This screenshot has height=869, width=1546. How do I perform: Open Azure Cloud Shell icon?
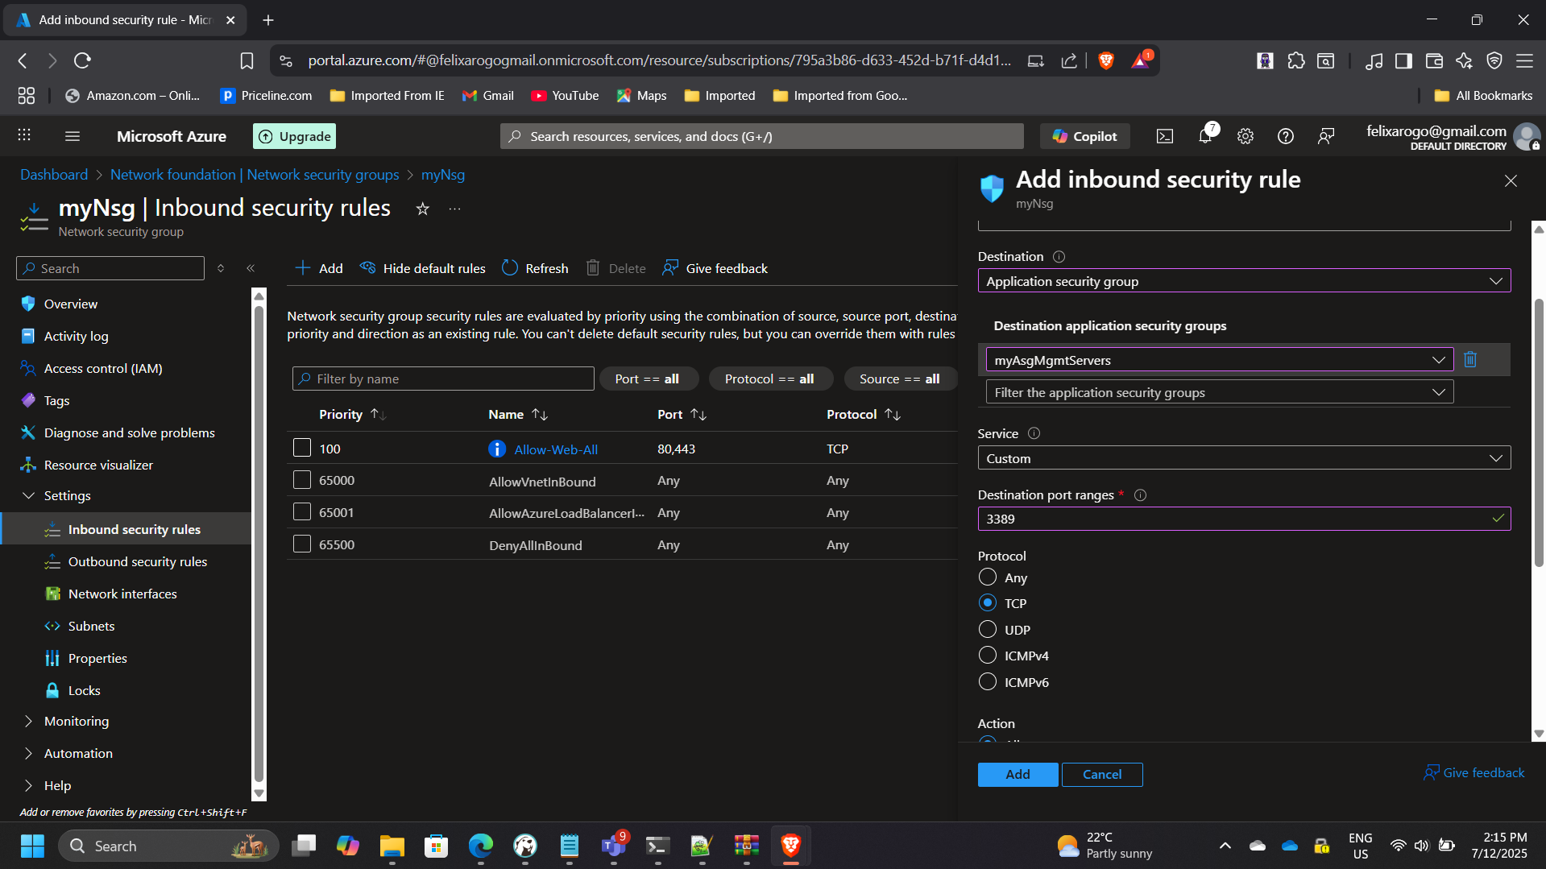1164,136
